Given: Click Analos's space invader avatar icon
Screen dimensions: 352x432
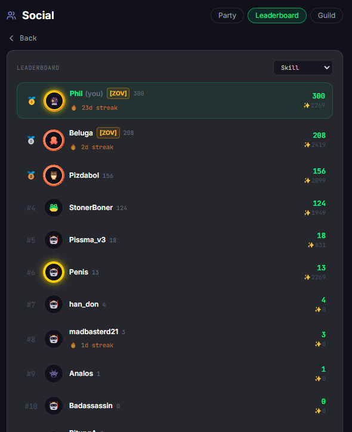Looking at the screenshot, I should (x=54, y=374).
